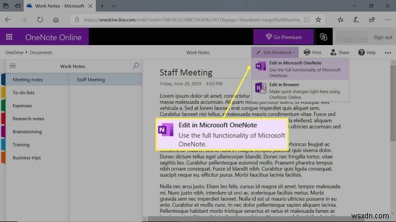
Task: Show tabs you've set aside
Action: (x=6, y=5)
